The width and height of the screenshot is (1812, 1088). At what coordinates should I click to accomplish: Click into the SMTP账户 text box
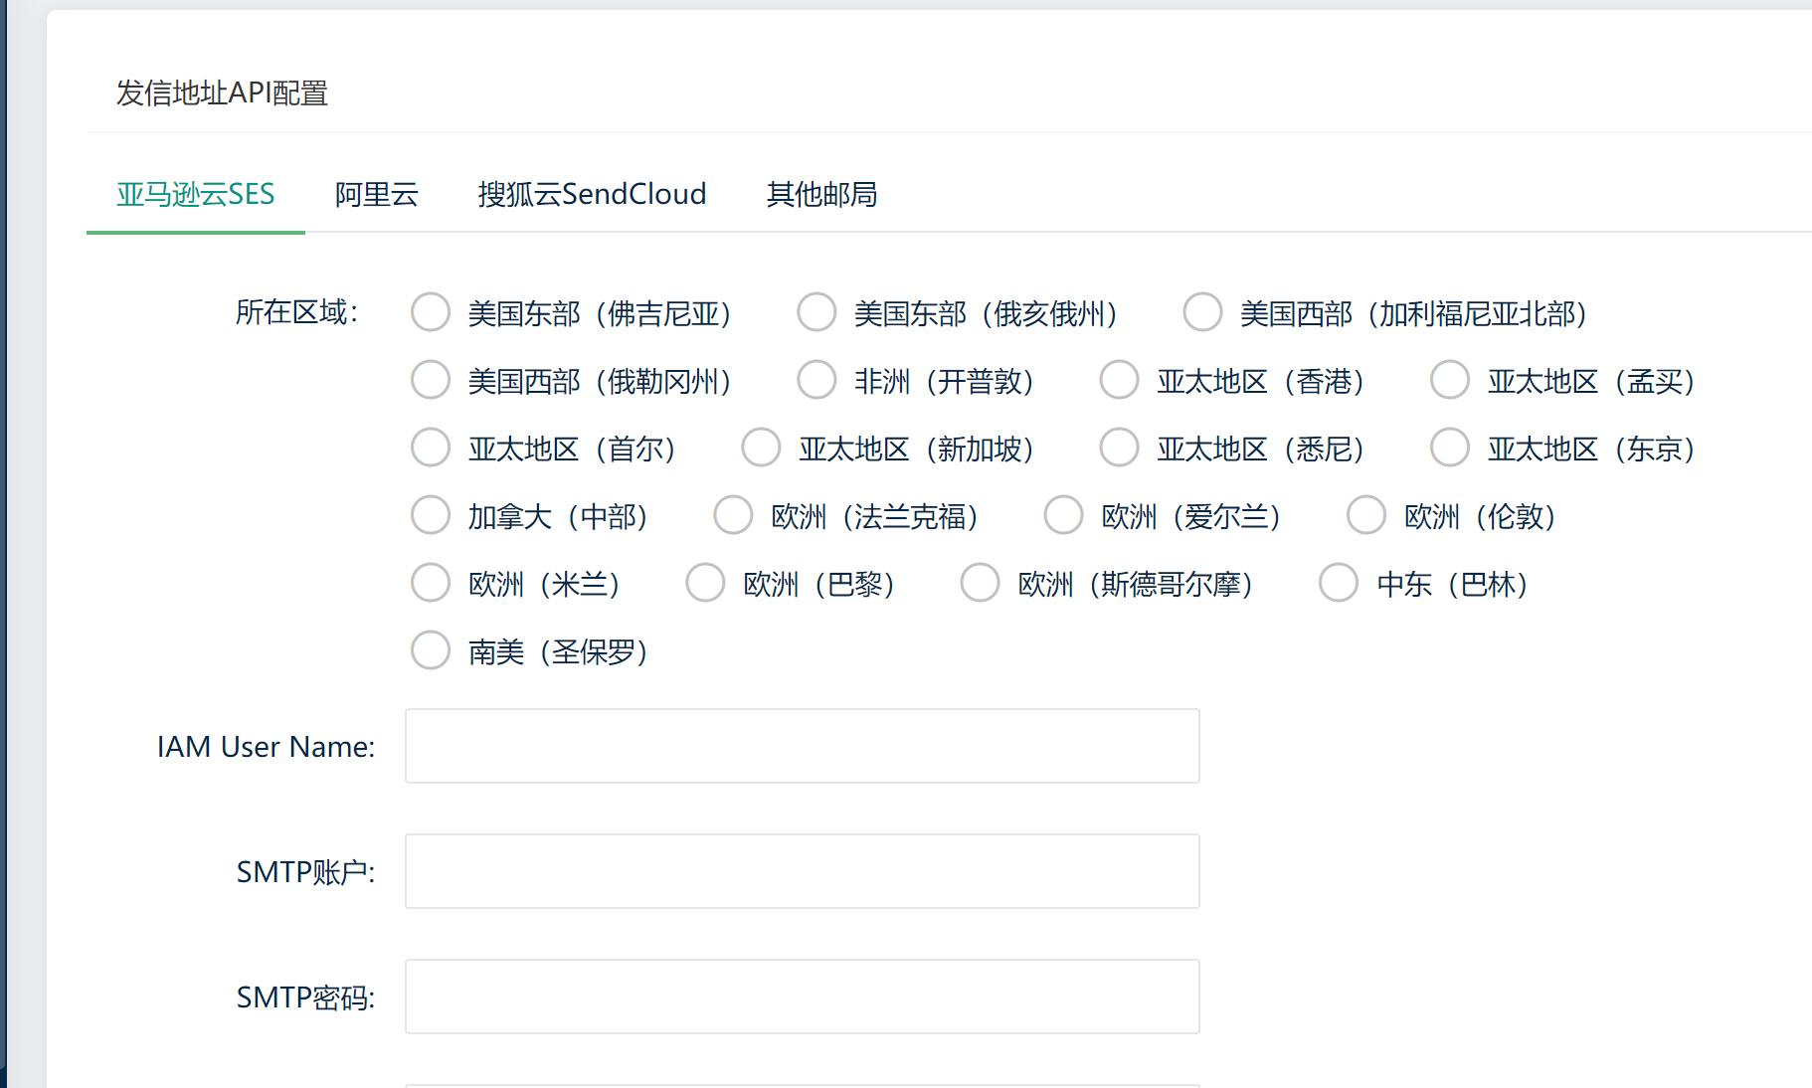[802, 871]
